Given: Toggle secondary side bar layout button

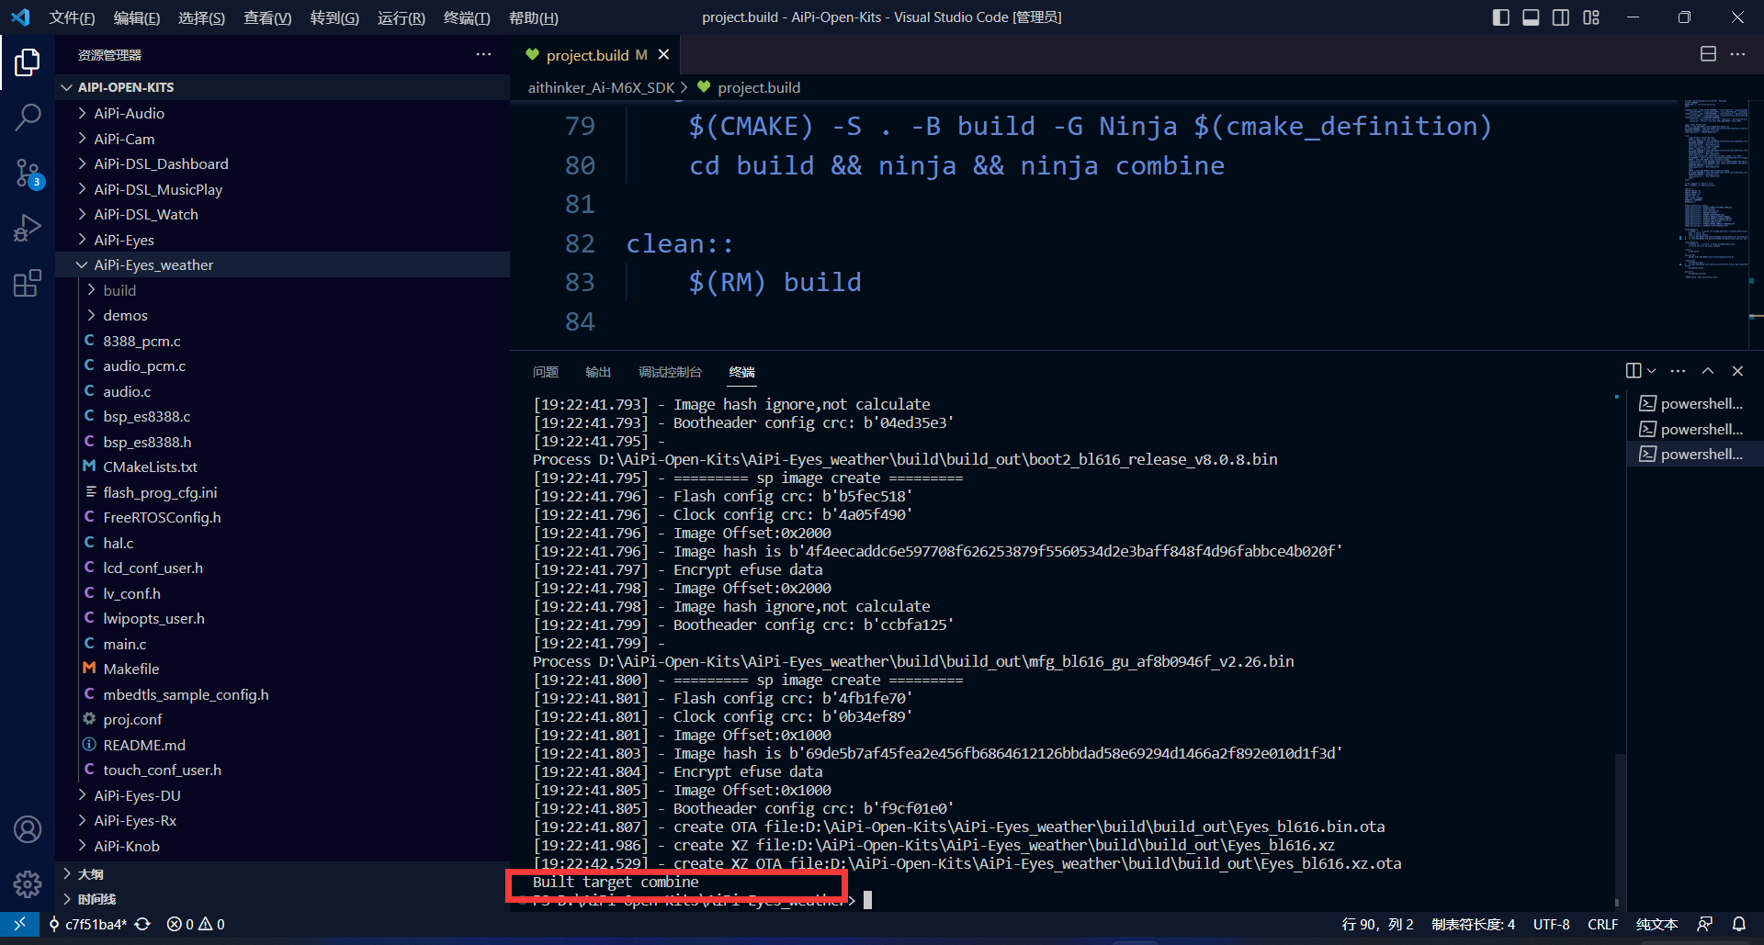Looking at the screenshot, I should point(1561,17).
